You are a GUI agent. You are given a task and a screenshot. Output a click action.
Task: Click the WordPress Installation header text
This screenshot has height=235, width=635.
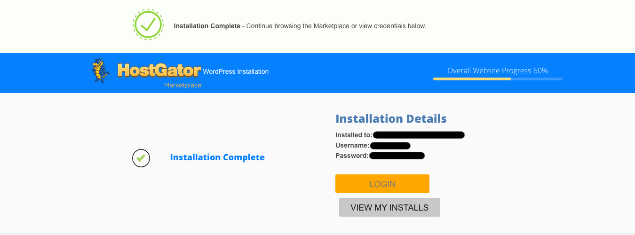[x=236, y=72]
